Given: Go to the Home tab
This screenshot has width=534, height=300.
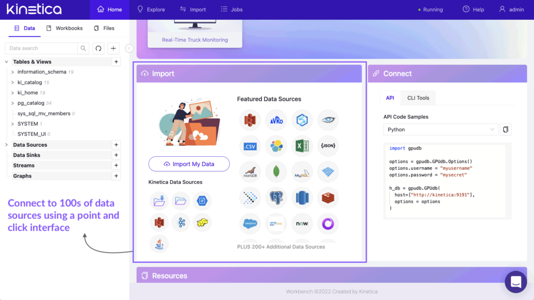Looking at the screenshot, I should coord(110,9).
